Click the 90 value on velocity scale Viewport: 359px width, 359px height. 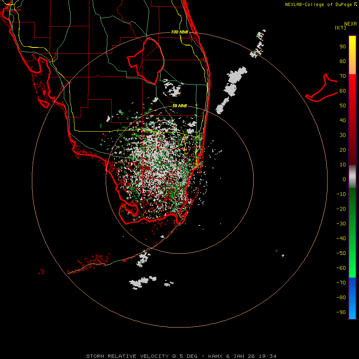coord(343,47)
